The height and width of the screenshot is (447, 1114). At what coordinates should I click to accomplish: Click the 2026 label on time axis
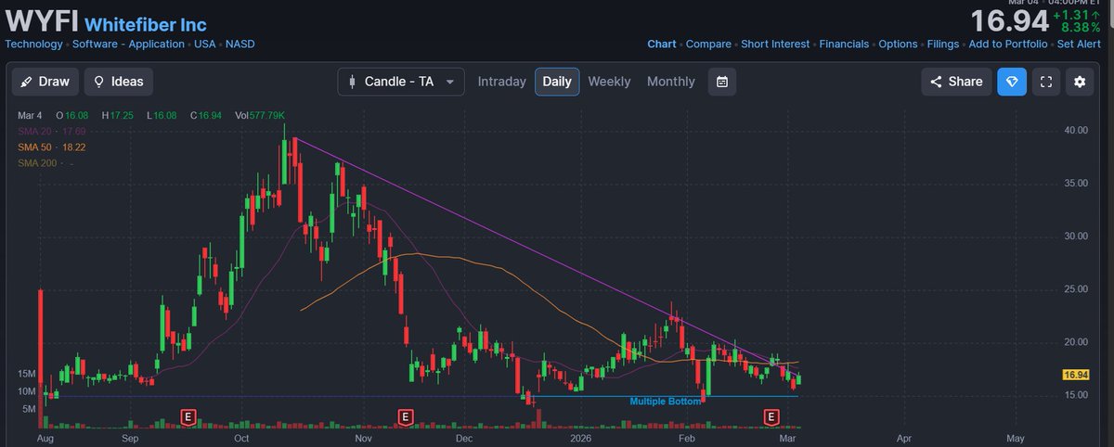[581, 437]
